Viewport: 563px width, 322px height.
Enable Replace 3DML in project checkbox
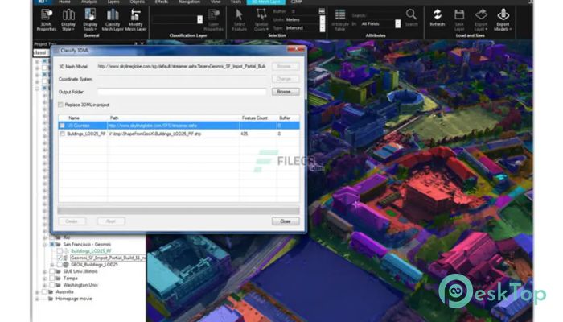click(60, 105)
